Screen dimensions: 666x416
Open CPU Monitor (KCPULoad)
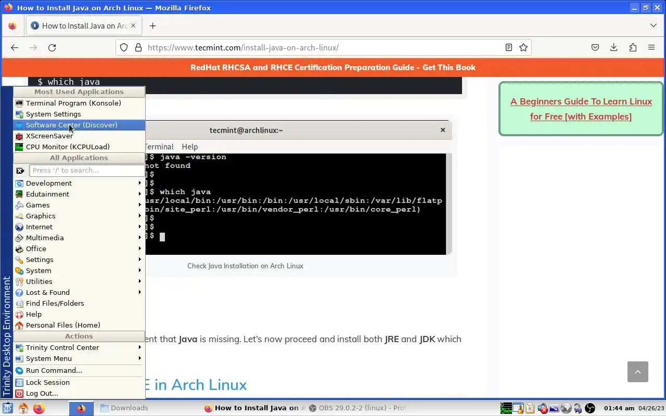[79, 147]
